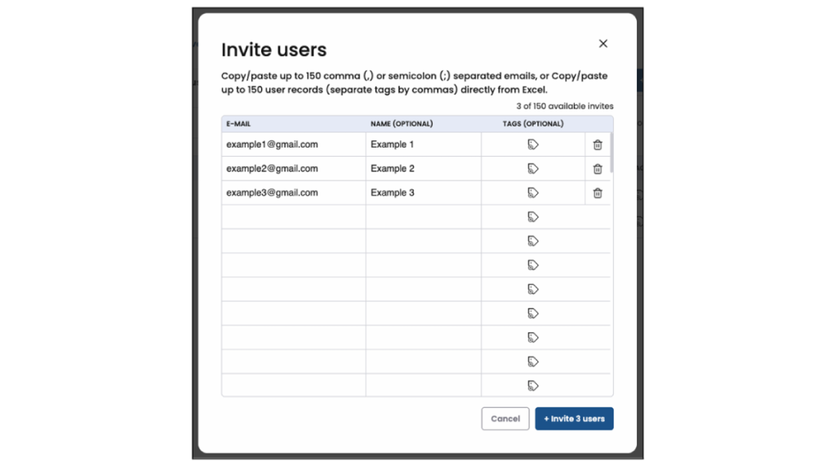The height and width of the screenshot is (470, 836).
Task: Click the E-MAIL column header
Action: click(239, 124)
